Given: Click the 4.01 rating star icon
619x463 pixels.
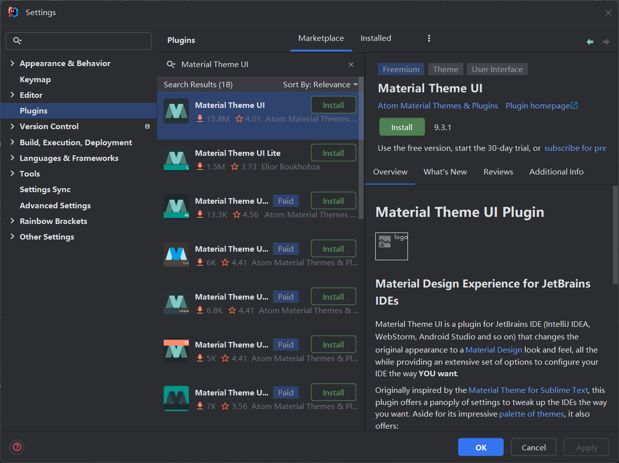Looking at the screenshot, I should tap(239, 119).
